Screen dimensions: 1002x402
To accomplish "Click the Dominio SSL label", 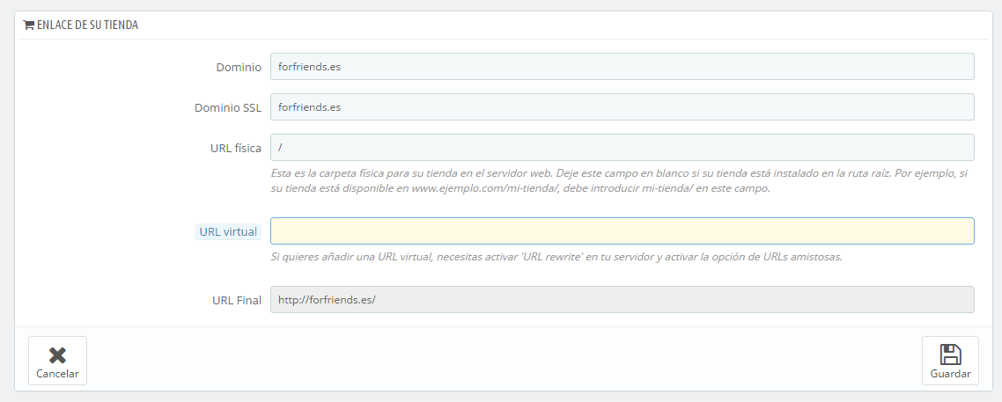I will point(228,108).
